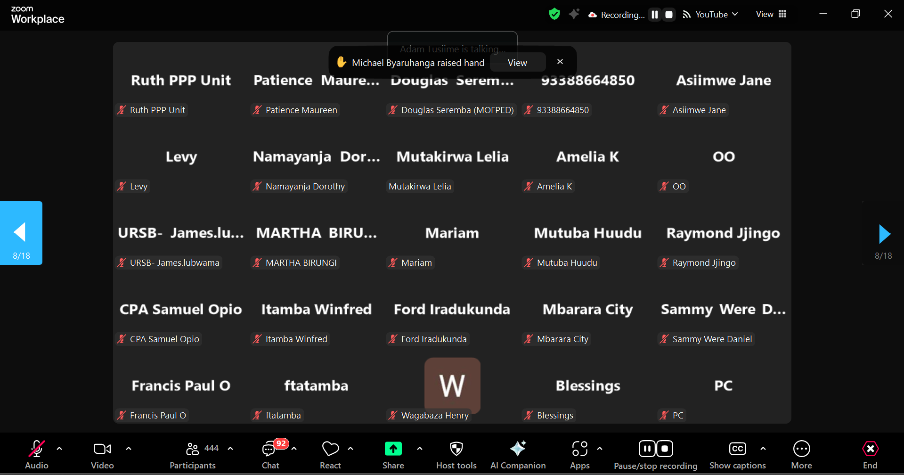Screen dimensions: 904x475
Task: Expand the React options caret
Action: click(x=350, y=449)
